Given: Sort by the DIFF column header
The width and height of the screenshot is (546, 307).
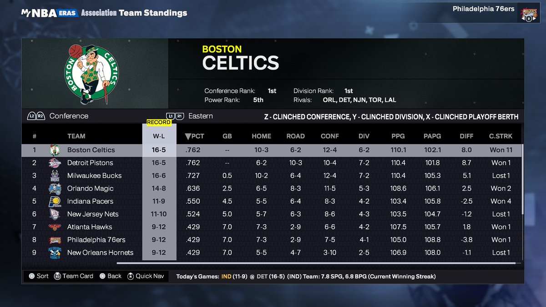Looking at the screenshot, I should (466, 136).
